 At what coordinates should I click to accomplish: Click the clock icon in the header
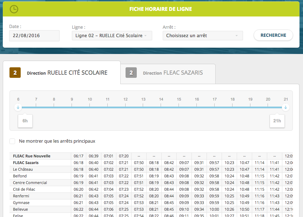[14, 9]
